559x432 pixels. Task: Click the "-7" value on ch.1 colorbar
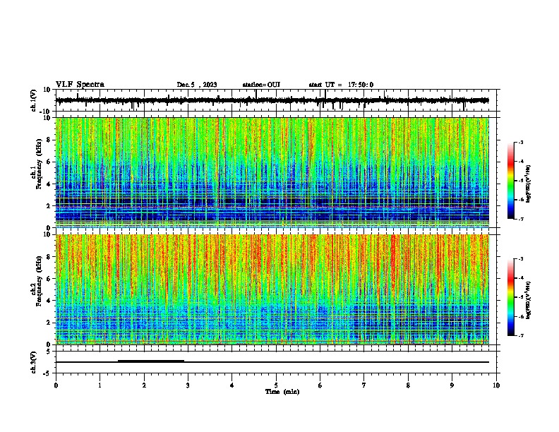click(521, 219)
